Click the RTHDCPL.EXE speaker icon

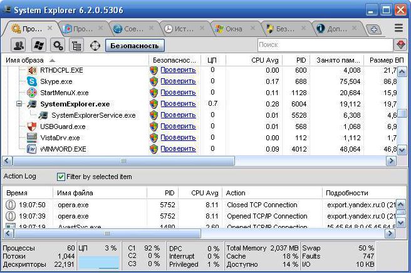[x=32, y=70]
